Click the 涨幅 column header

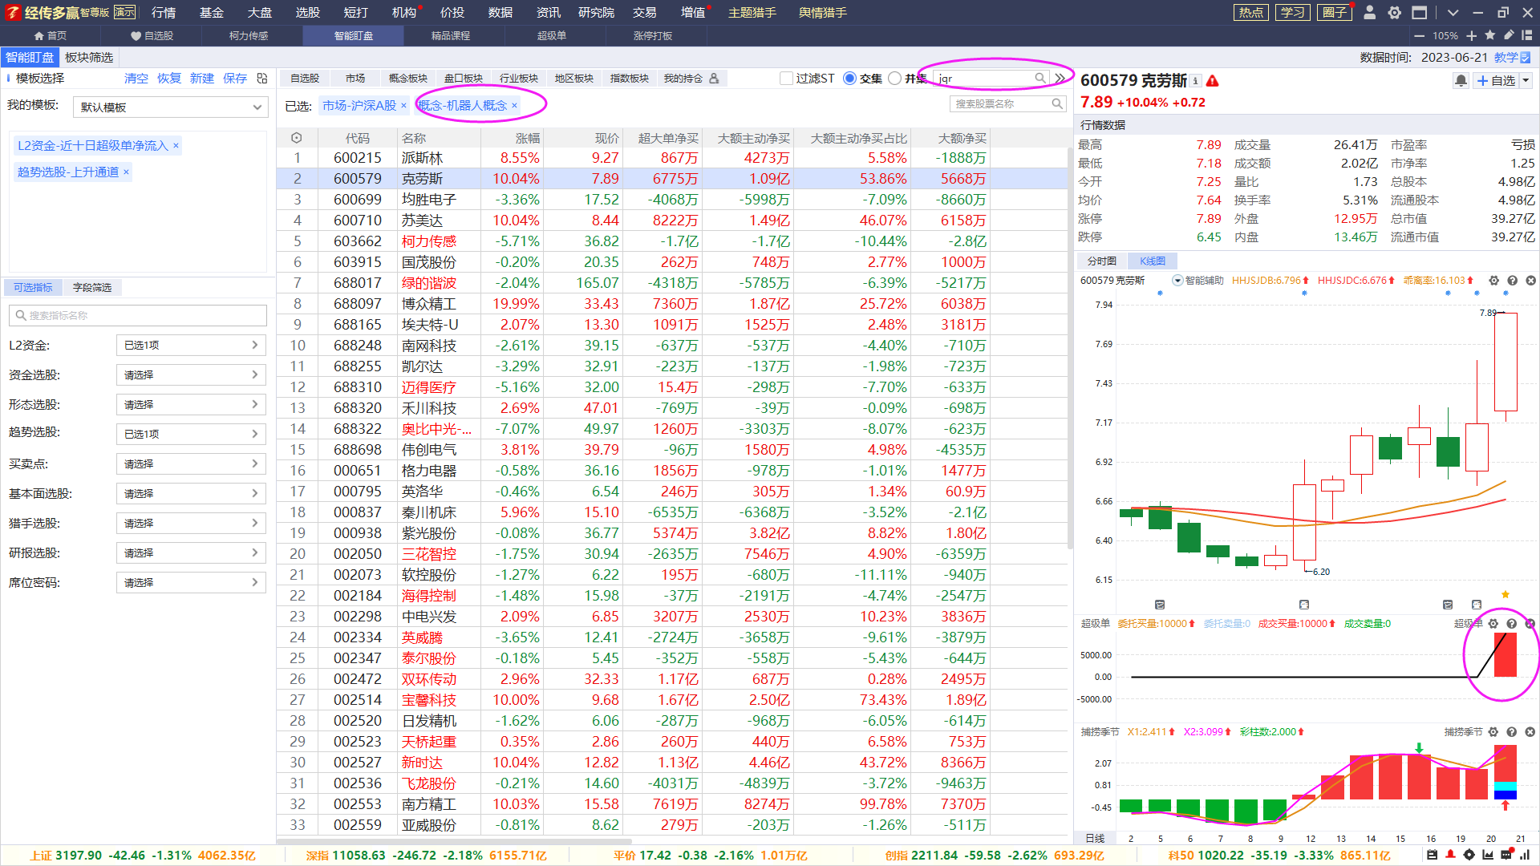click(527, 138)
